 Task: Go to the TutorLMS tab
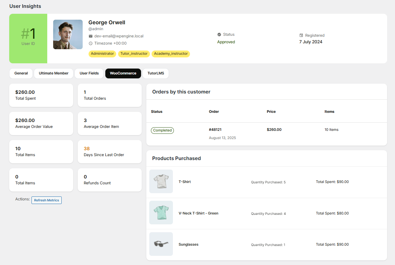click(x=156, y=73)
